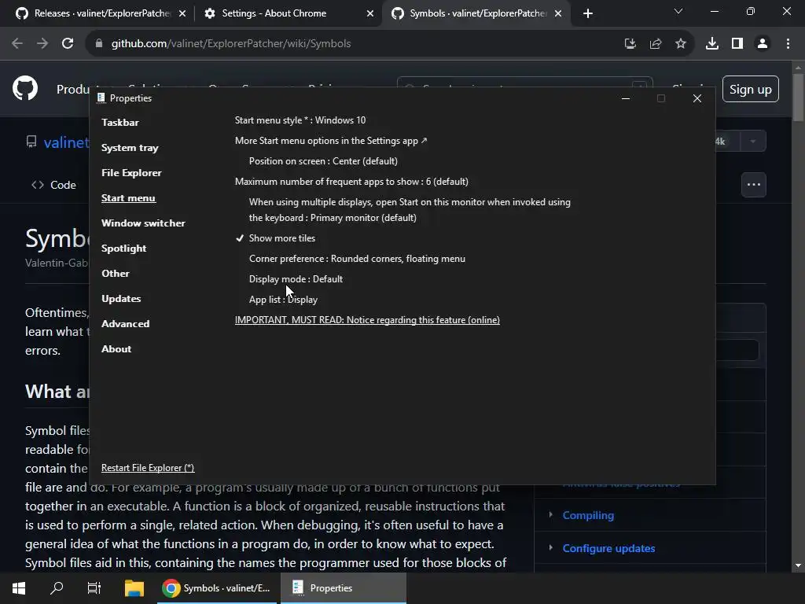Screen dimensions: 805x604
Task: Open IMPORTANT MUST READ notice link
Action: (x=367, y=320)
